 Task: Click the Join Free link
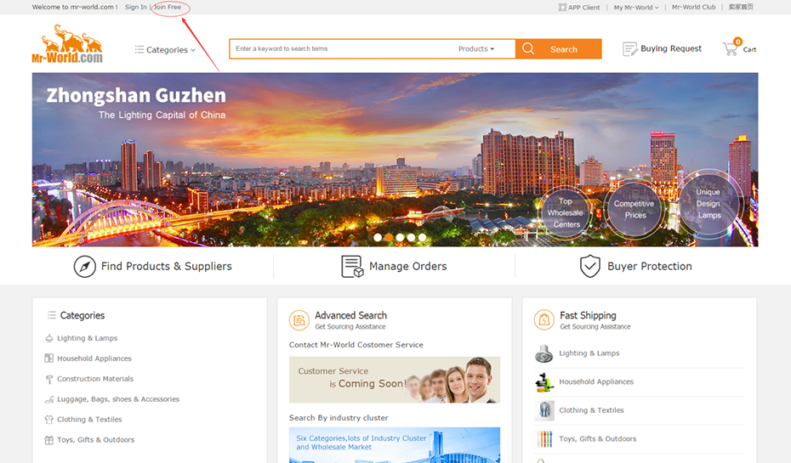[168, 8]
